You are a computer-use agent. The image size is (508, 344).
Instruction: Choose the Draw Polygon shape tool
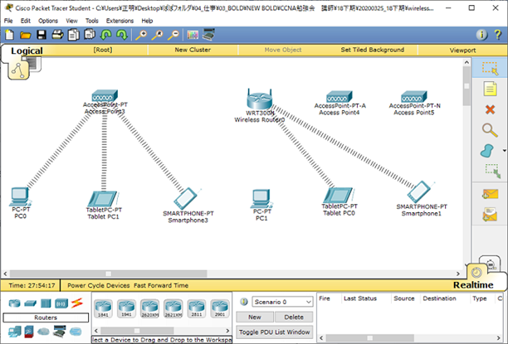(487, 151)
